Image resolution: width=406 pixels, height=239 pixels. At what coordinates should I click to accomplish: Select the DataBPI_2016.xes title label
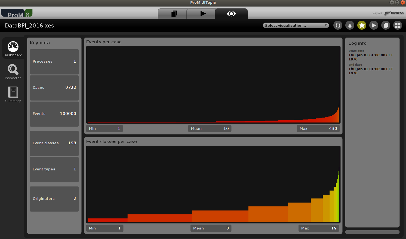pos(29,25)
